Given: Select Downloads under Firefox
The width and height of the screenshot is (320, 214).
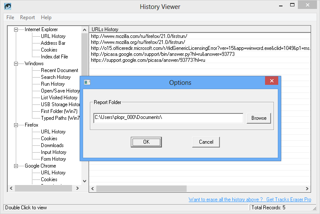Looking at the screenshot, I should click(52, 145).
